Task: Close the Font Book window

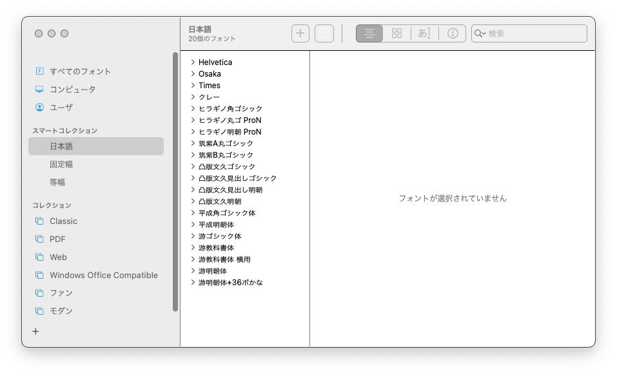Action: click(x=39, y=33)
